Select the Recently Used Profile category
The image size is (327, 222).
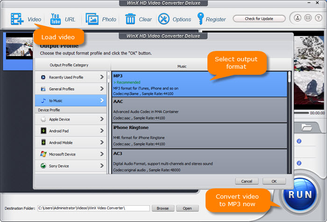pos(71,77)
